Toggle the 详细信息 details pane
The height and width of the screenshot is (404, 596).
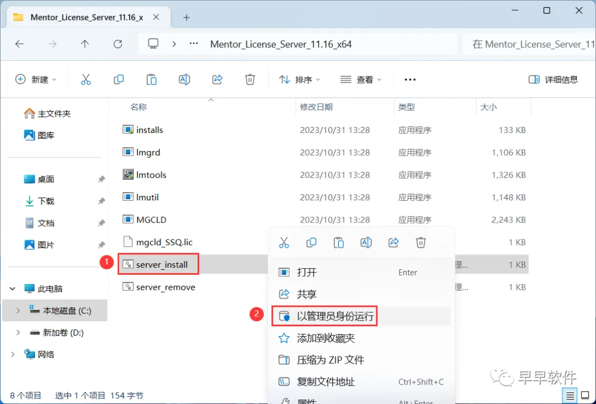click(x=553, y=79)
